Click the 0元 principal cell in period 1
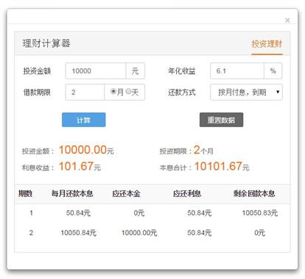The image size is (305, 279). tap(139, 213)
